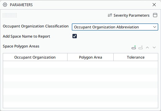Open the Occupant Organization Classification dropdown
The width and height of the screenshot is (161, 111).
tap(115, 27)
